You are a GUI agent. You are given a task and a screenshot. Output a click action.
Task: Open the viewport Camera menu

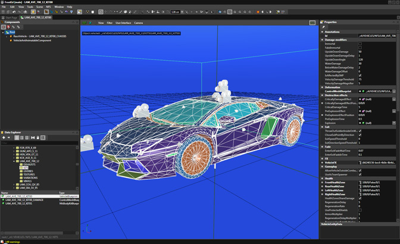coord(139,23)
